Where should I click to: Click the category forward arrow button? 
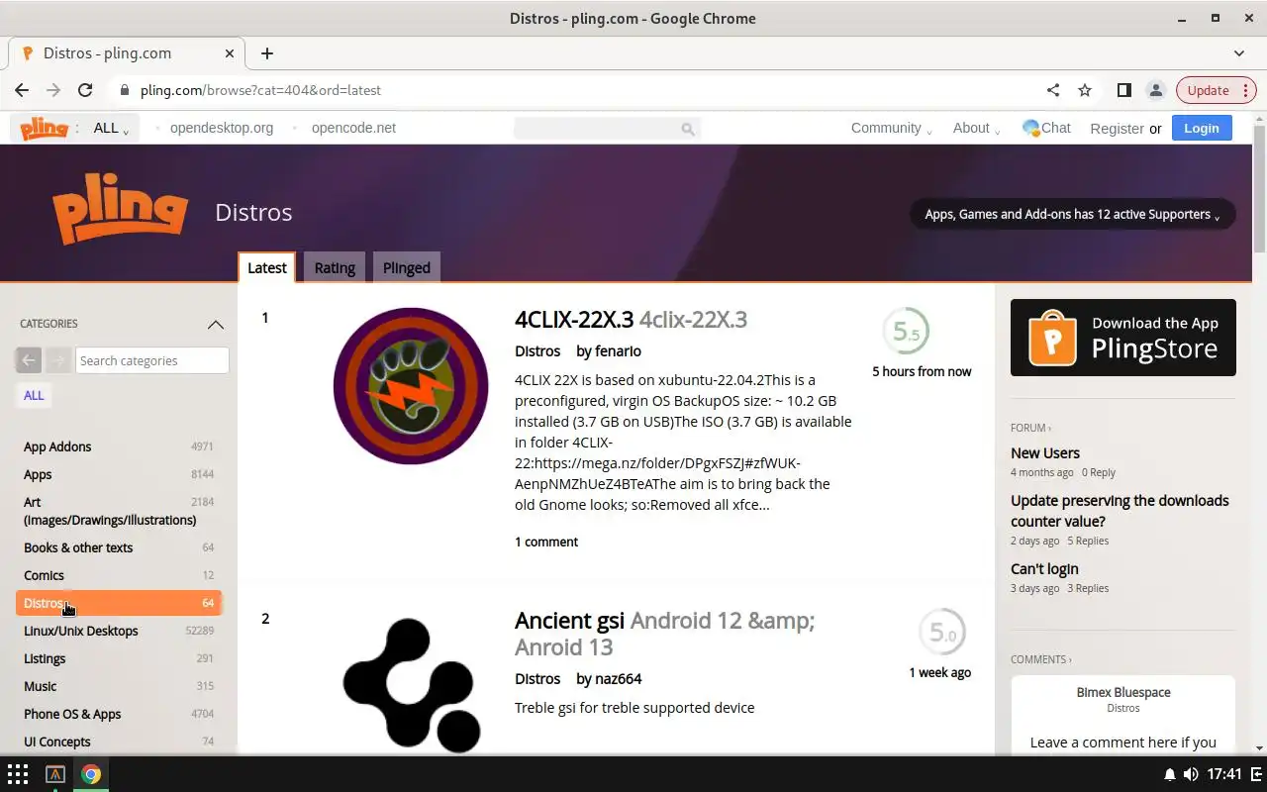[57, 360]
